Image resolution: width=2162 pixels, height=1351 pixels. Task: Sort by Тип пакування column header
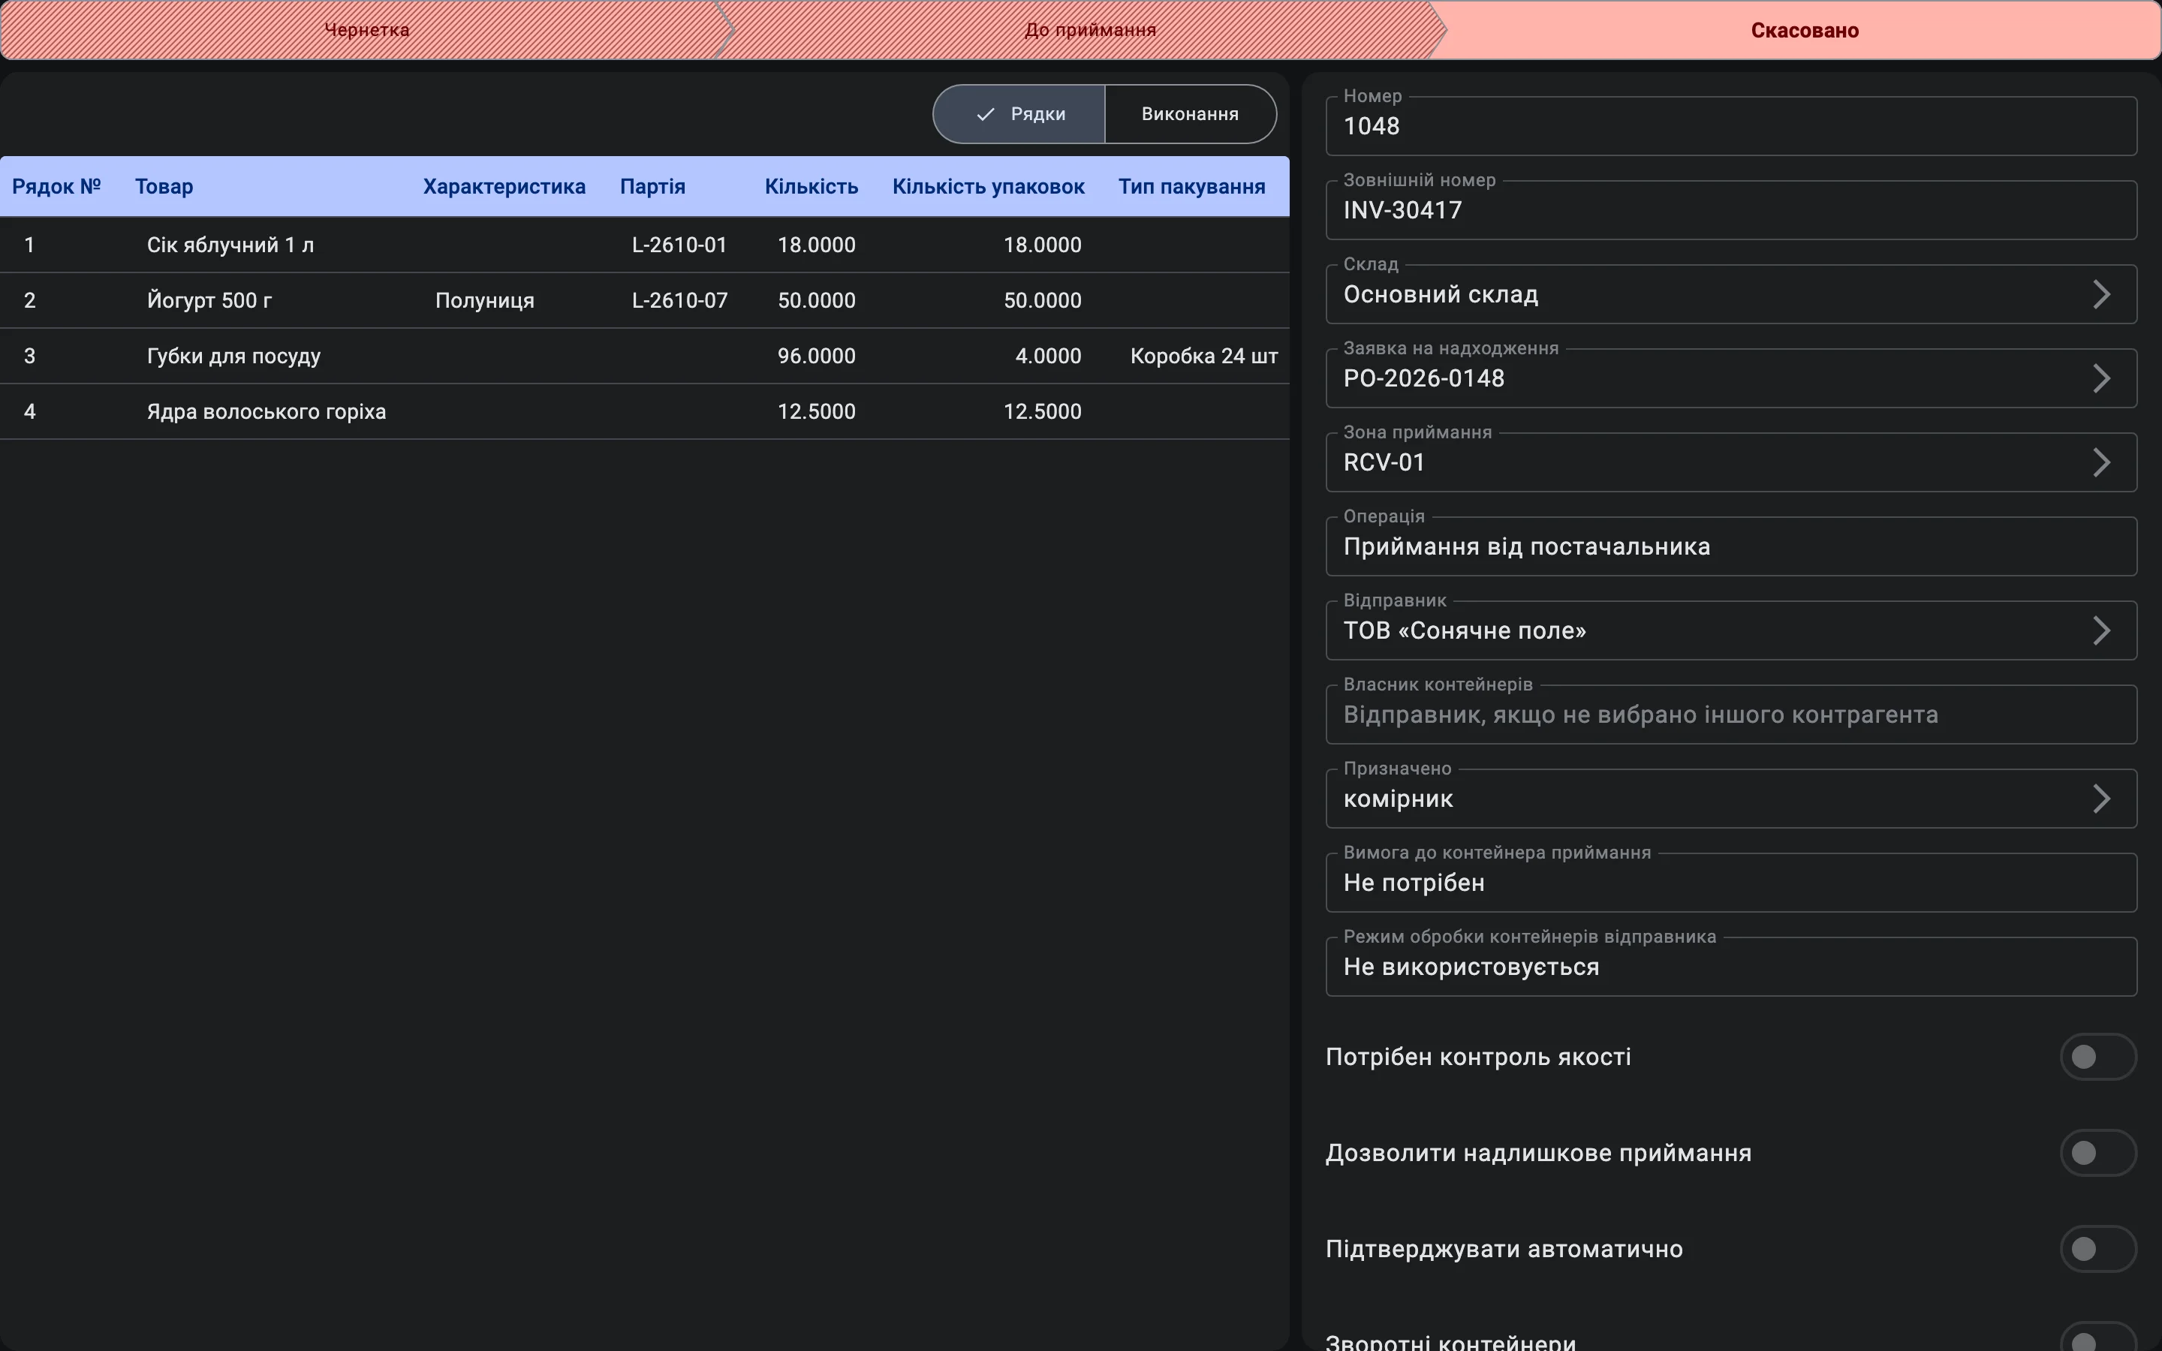[1192, 187]
